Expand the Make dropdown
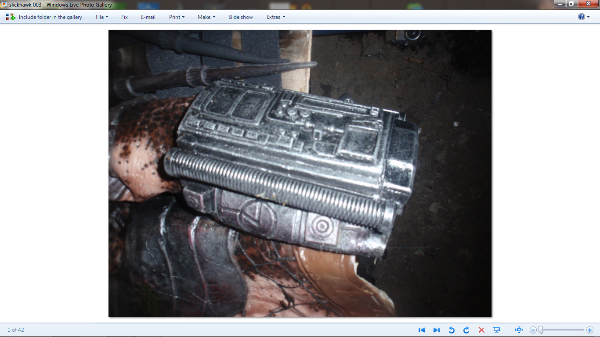 coord(206,17)
